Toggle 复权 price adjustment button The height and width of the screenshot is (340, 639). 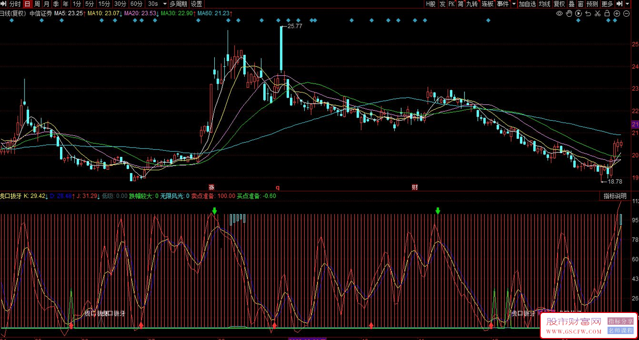point(559,4)
